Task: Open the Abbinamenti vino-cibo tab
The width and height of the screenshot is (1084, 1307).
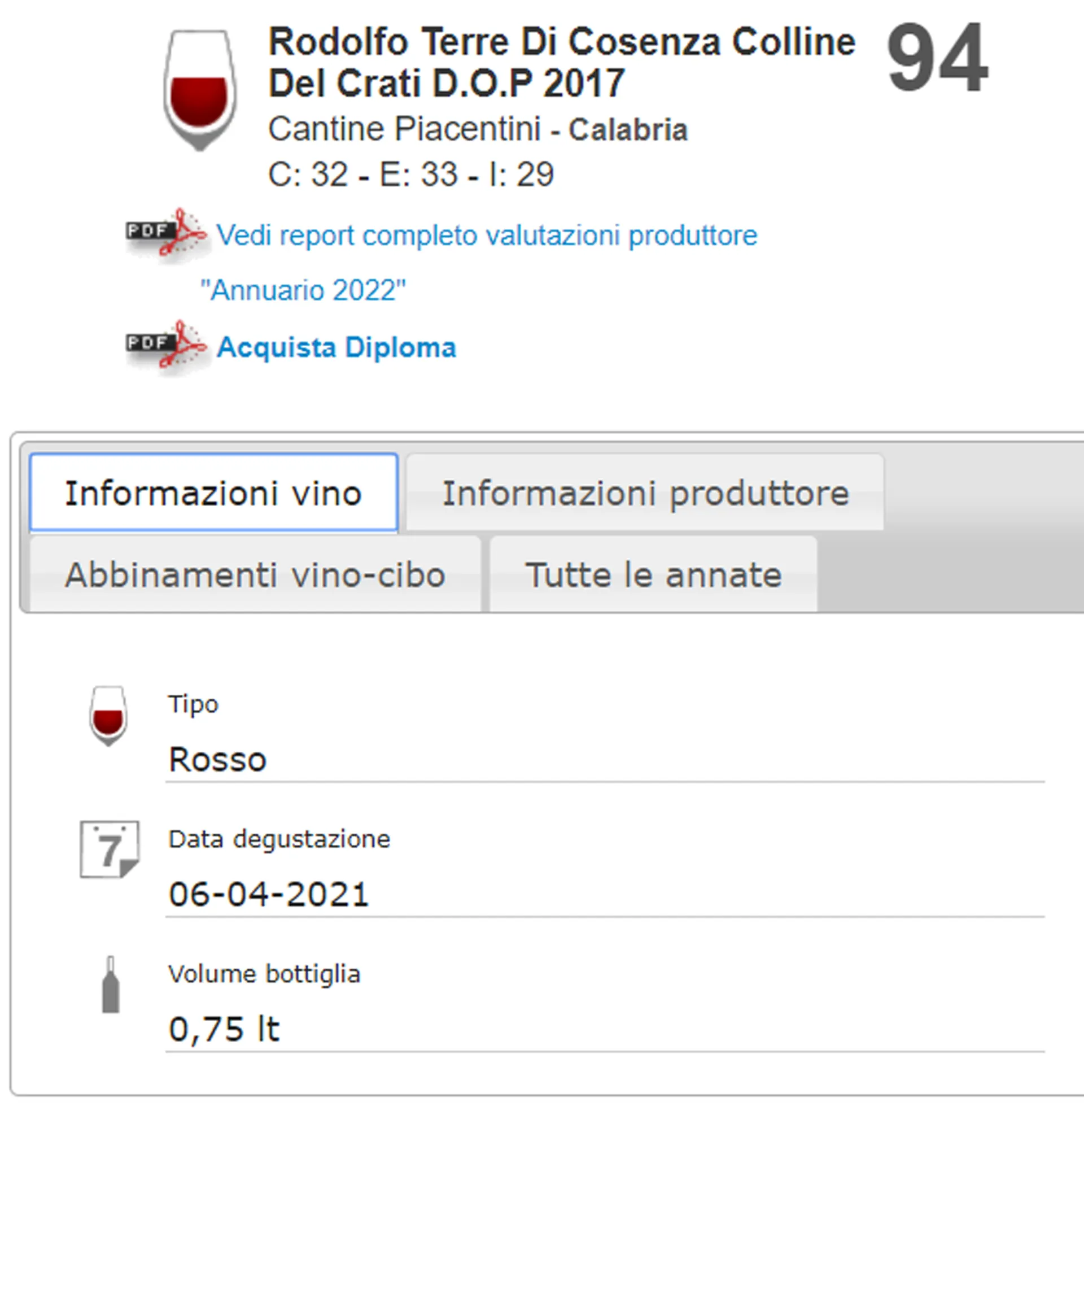Action: (255, 574)
